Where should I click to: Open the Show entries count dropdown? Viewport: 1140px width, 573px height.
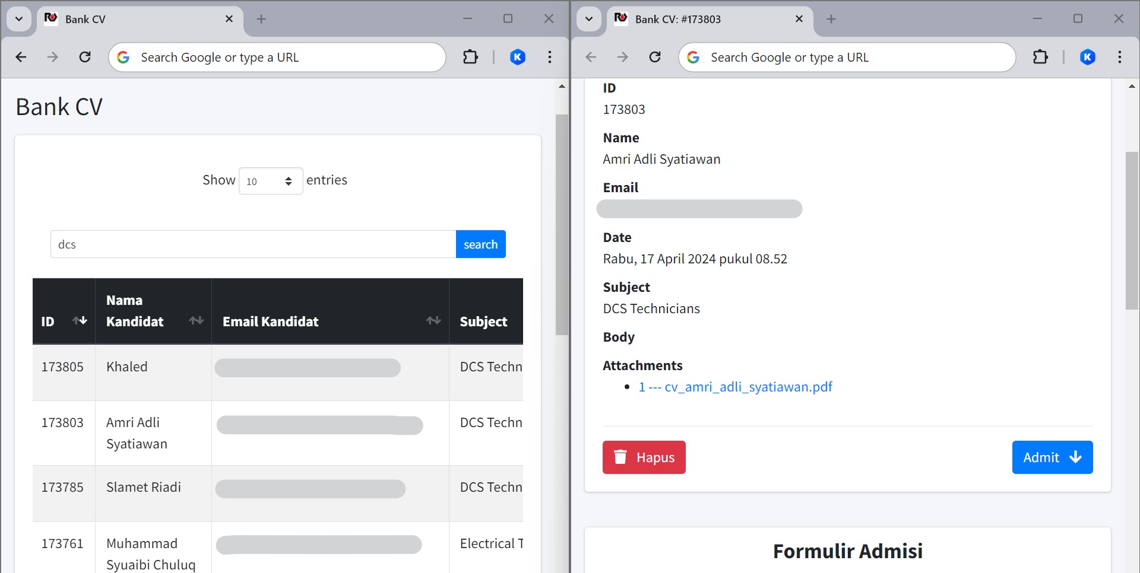click(270, 181)
